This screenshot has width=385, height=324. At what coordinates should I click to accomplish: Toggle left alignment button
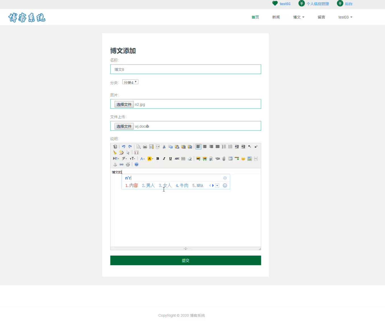pos(198,146)
